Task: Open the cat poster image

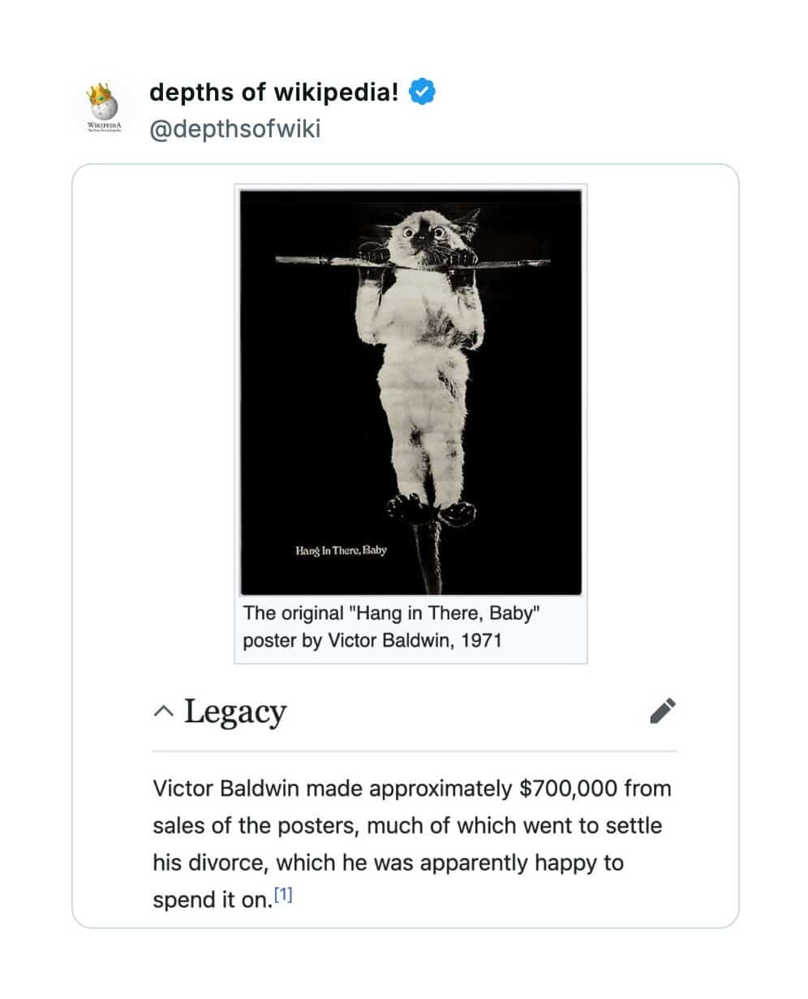Action: coord(410,392)
